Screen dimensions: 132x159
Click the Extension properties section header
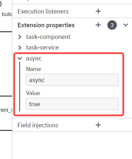pos(46,25)
